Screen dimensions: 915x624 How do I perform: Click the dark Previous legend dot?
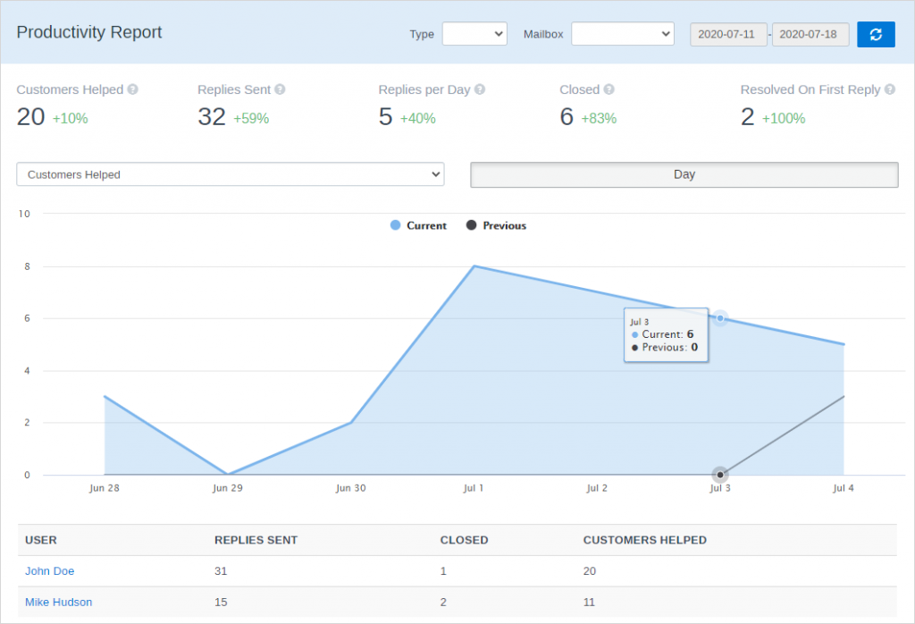[x=471, y=225]
